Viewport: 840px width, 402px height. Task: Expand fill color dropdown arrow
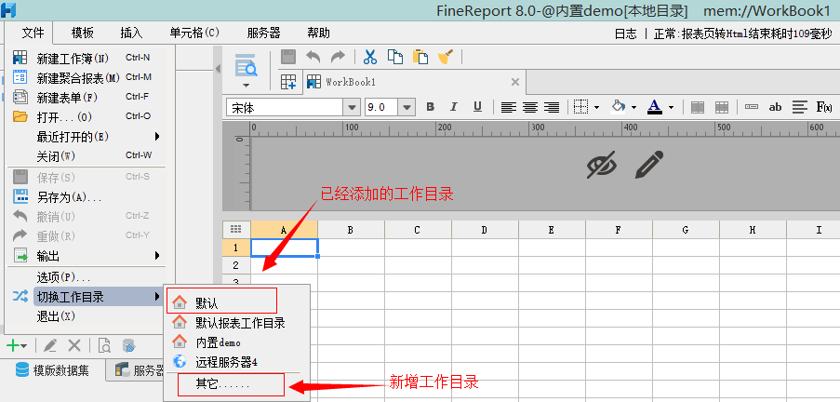pyautogui.click(x=633, y=108)
